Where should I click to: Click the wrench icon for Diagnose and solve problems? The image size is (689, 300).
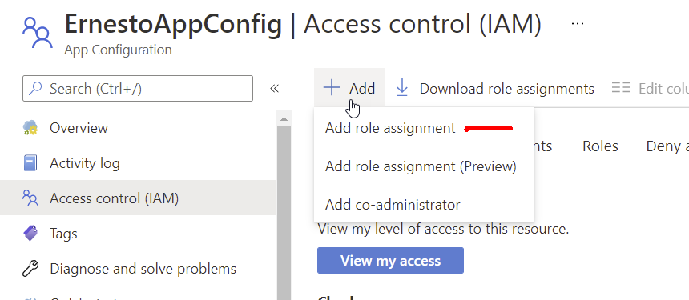tap(30, 269)
